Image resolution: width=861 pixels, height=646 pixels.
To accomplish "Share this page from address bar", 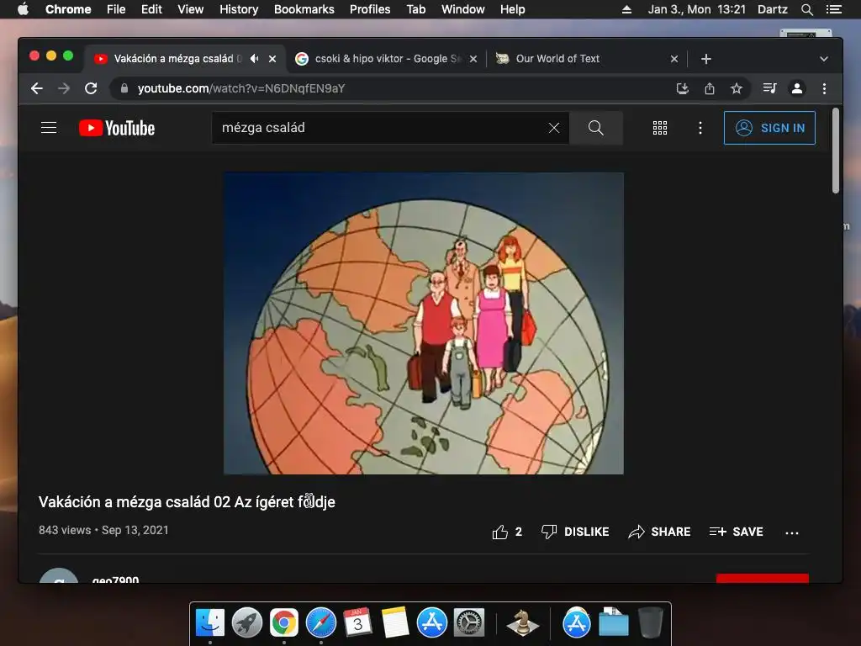I will coord(710,88).
